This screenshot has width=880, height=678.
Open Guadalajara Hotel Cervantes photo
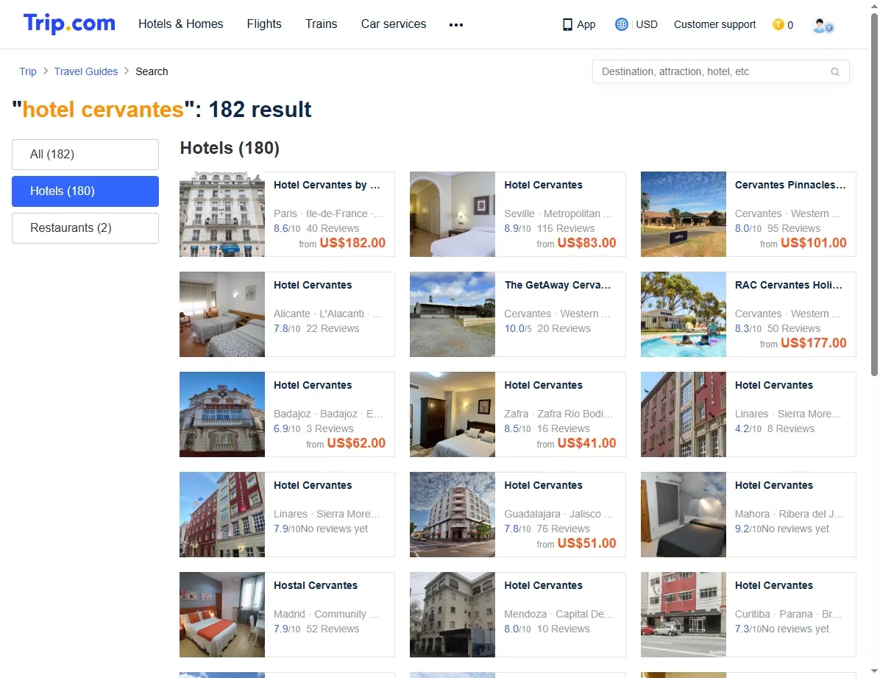453,514
